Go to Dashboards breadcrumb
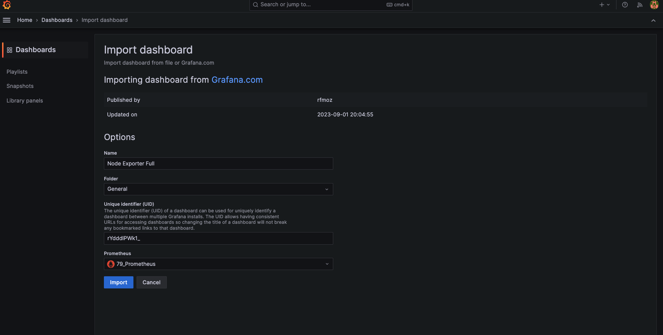The height and width of the screenshot is (335, 663). click(57, 20)
